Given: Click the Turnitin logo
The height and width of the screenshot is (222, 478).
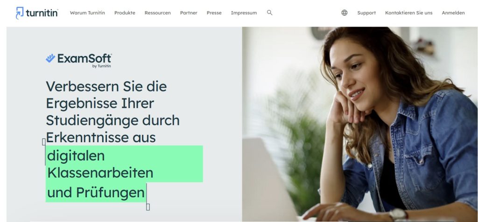Looking at the screenshot, I should 37,13.
